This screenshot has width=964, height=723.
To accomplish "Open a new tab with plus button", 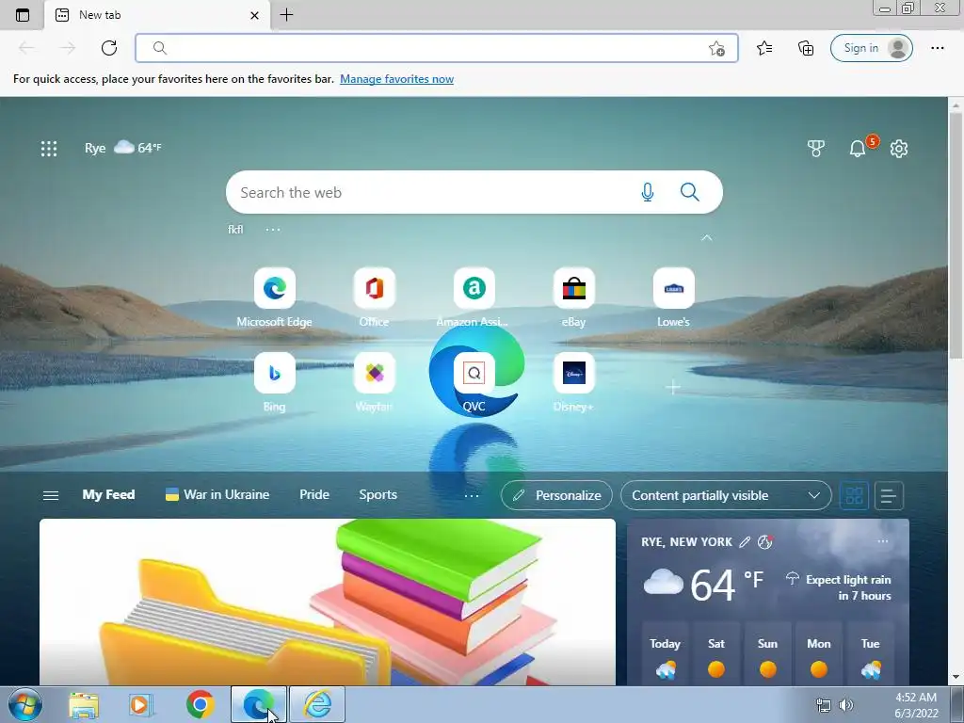I will click(286, 15).
